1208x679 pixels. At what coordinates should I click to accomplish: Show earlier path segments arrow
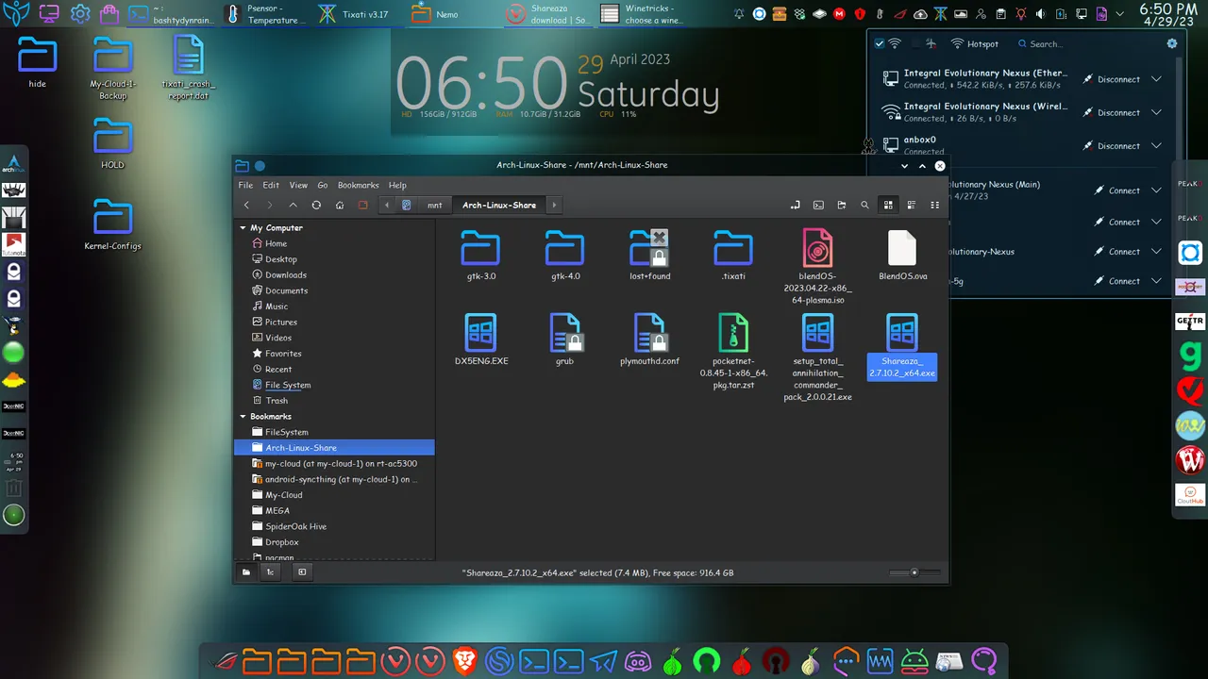point(386,205)
